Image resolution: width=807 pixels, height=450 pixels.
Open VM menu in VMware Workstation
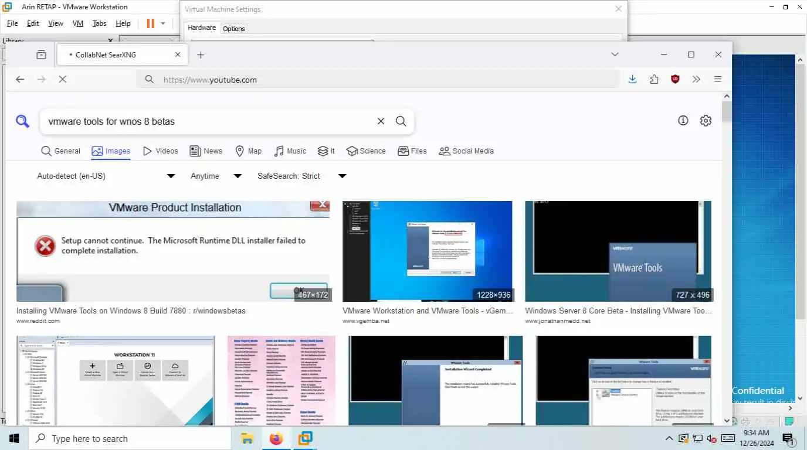pyautogui.click(x=78, y=23)
